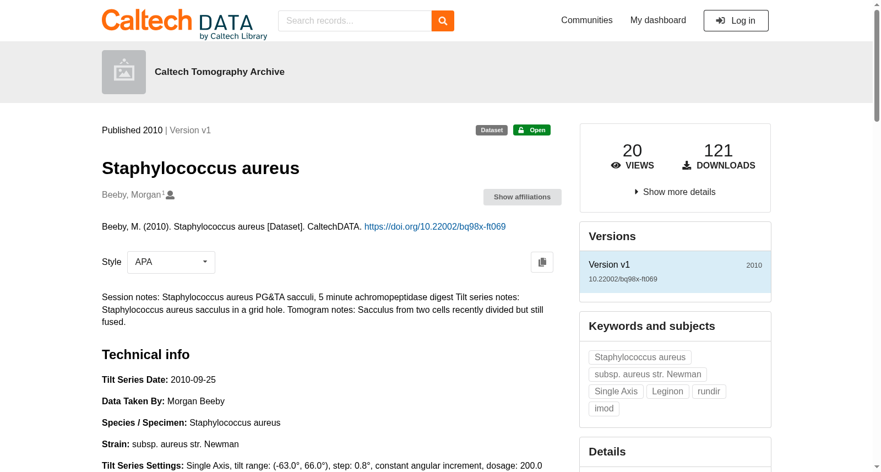Click the download icon beside DOWNLOADS
881x472 pixels.
(x=687, y=165)
